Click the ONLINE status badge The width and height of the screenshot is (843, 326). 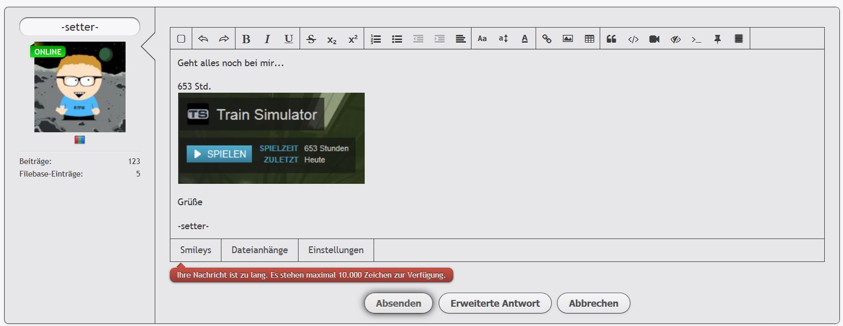pos(48,52)
